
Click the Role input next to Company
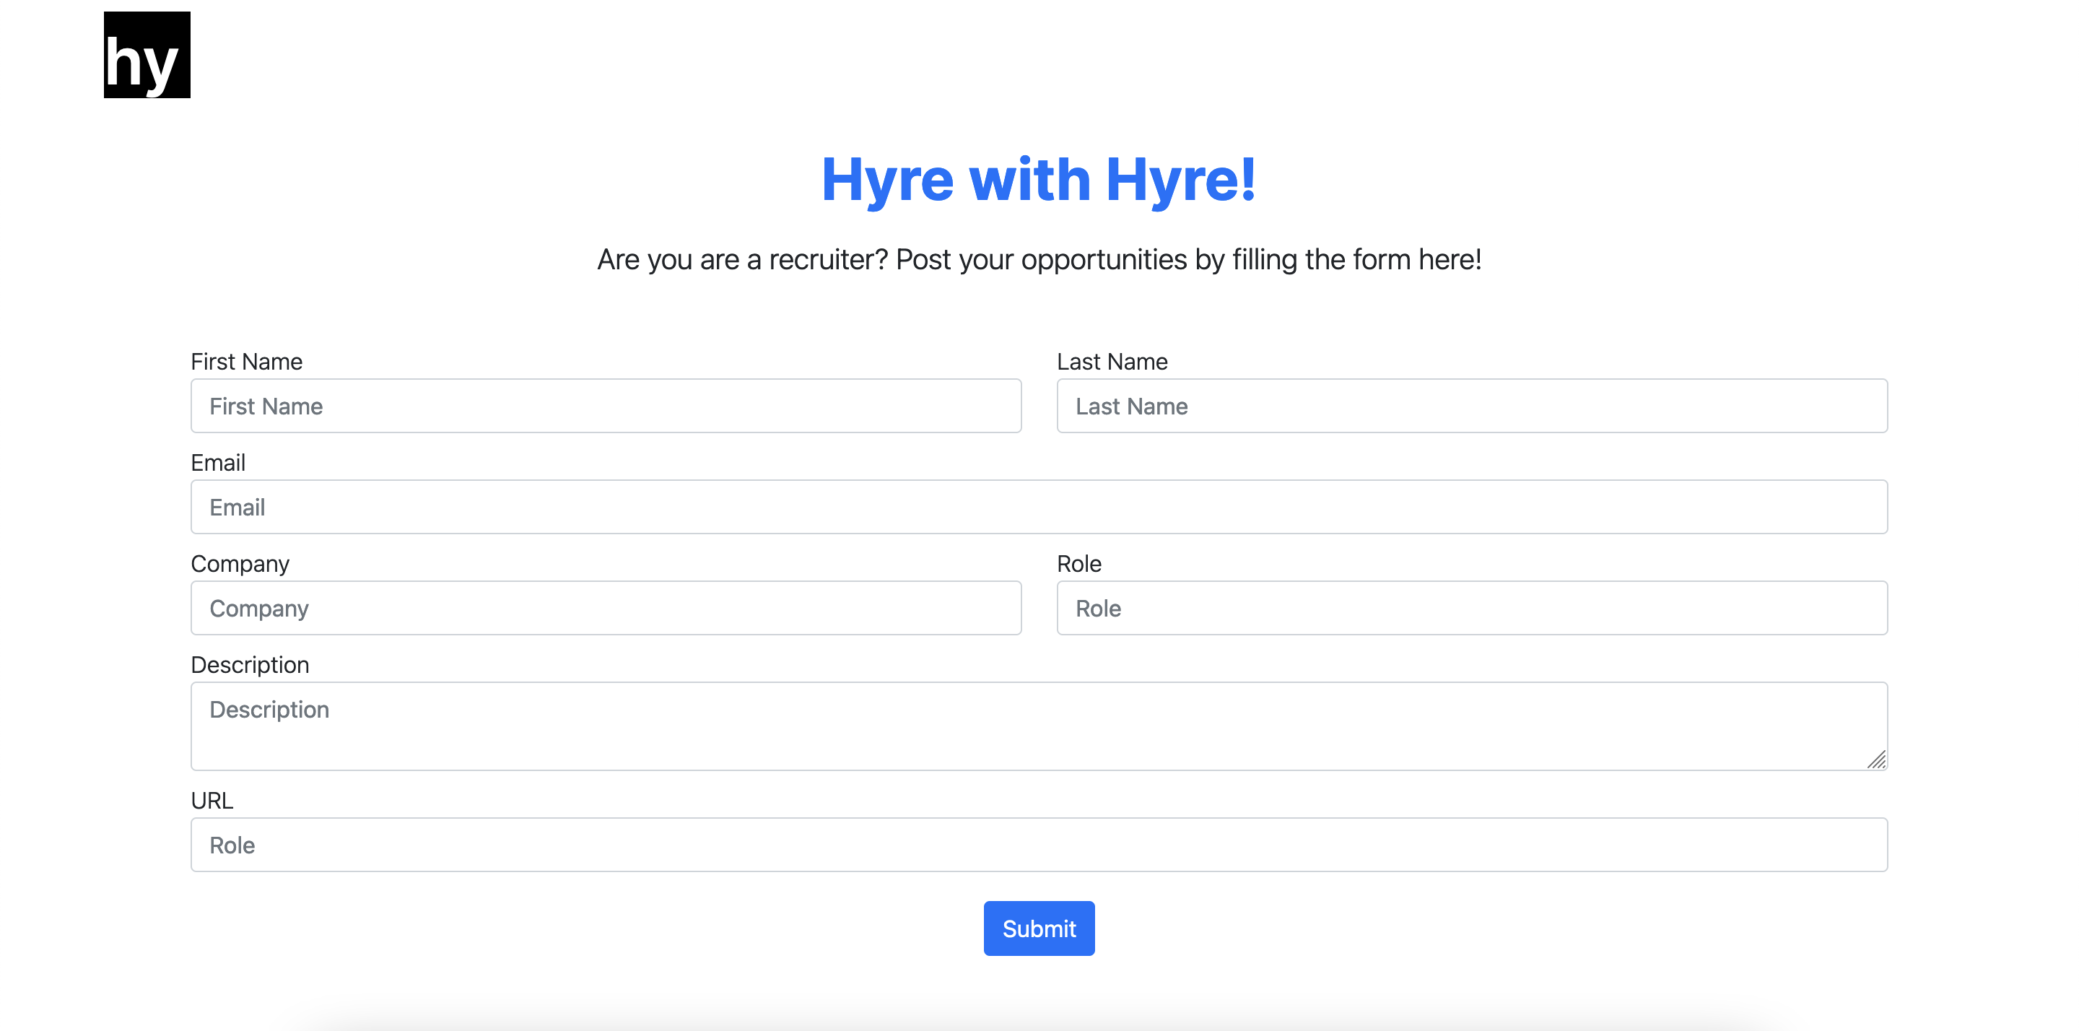pos(1471,608)
